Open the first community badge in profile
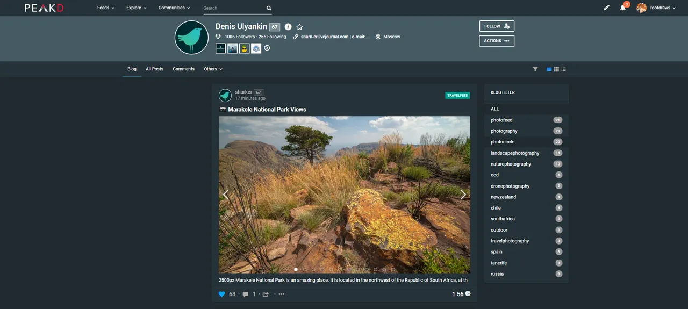The height and width of the screenshot is (309, 688). pyautogui.click(x=220, y=48)
